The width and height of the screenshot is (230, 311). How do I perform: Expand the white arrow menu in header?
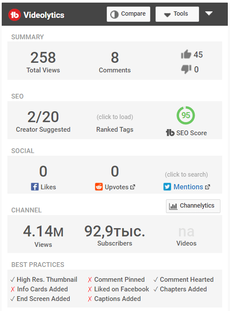pos(209,14)
